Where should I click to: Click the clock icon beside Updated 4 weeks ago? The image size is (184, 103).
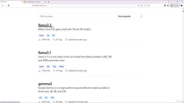coord(66,39)
